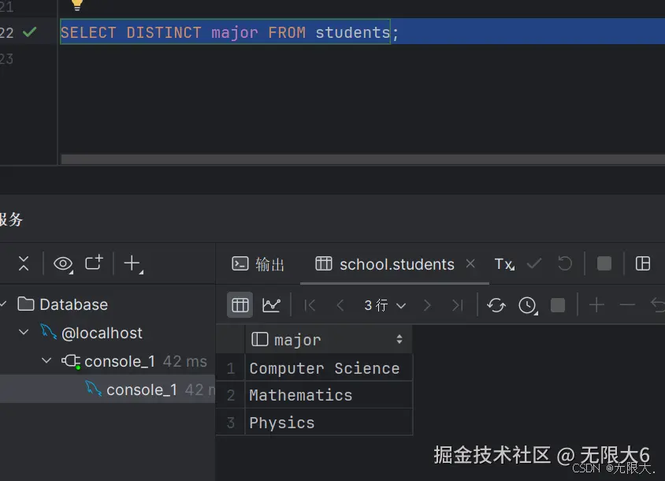The width and height of the screenshot is (665, 481).
Task: Open the chart view for query results
Action: tap(270, 304)
